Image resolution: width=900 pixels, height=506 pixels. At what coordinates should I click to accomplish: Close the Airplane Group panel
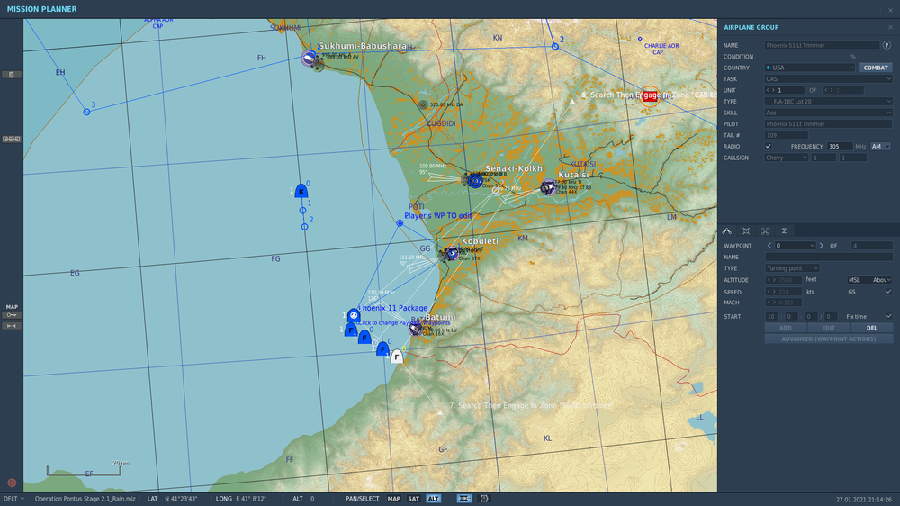(890, 27)
